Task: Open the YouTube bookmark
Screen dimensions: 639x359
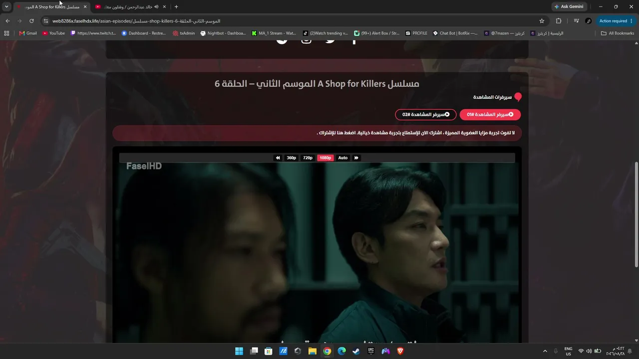Action: (54, 33)
